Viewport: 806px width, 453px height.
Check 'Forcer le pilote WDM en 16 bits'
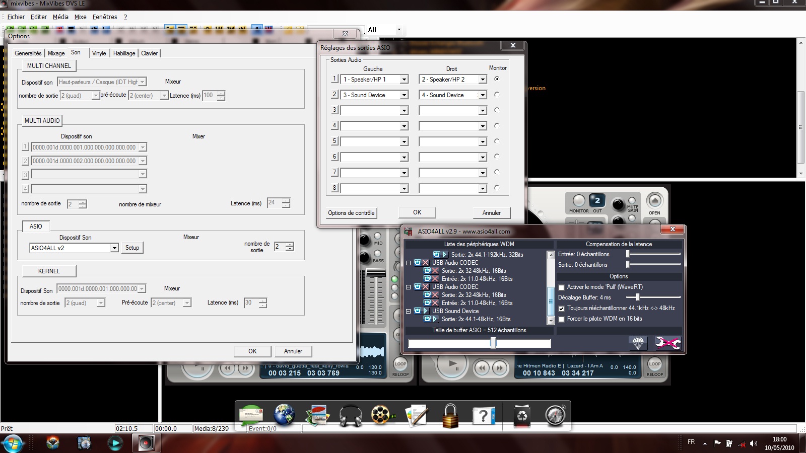(562, 319)
